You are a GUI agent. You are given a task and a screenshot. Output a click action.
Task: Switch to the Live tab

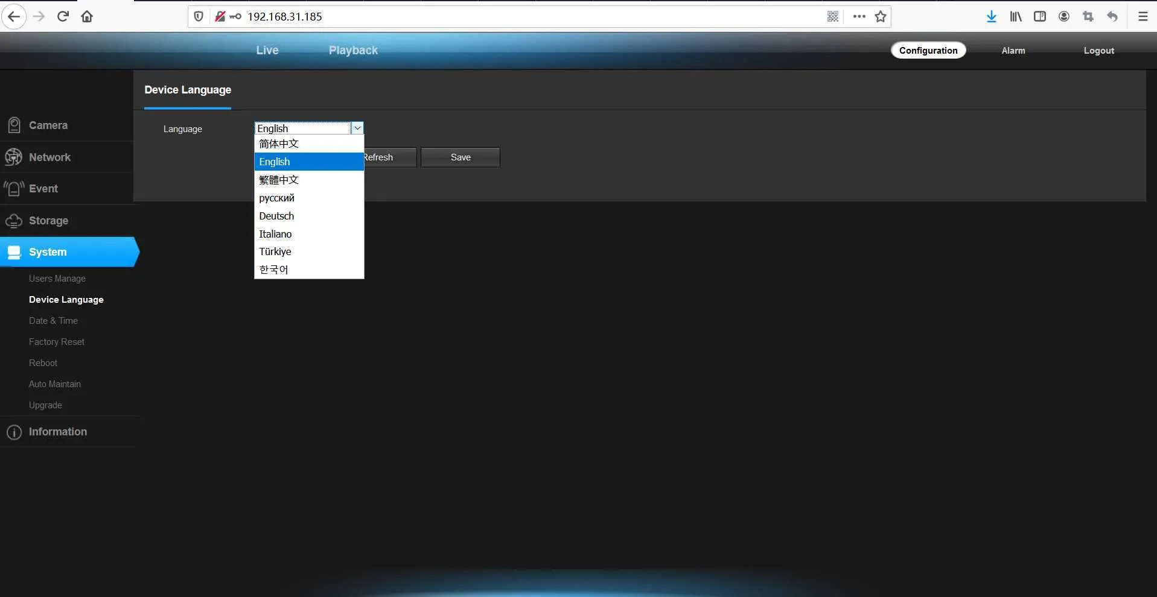[267, 50]
